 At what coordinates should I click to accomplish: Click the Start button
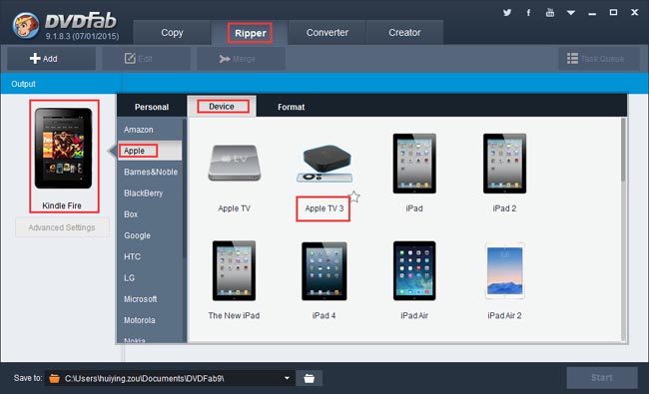click(x=602, y=377)
